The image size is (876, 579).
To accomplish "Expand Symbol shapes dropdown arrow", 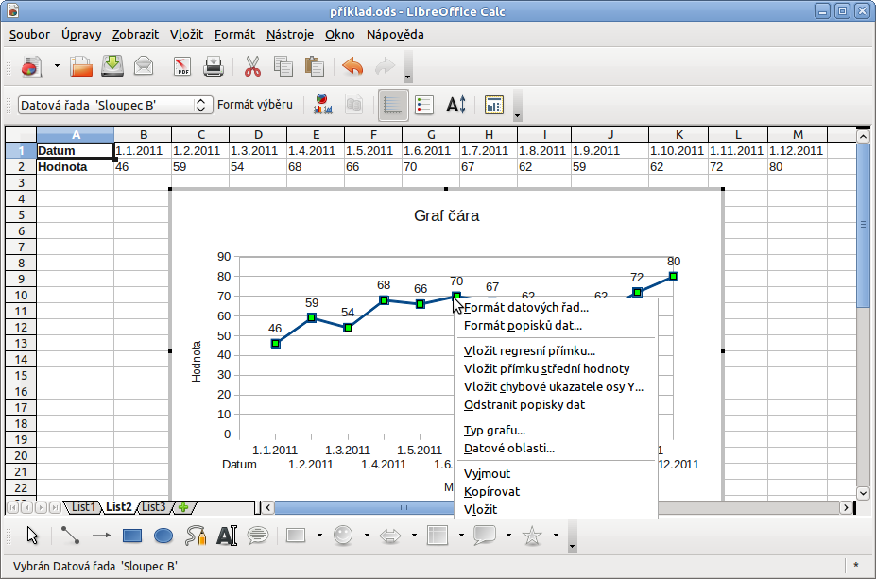I will [x=367, y=535].
